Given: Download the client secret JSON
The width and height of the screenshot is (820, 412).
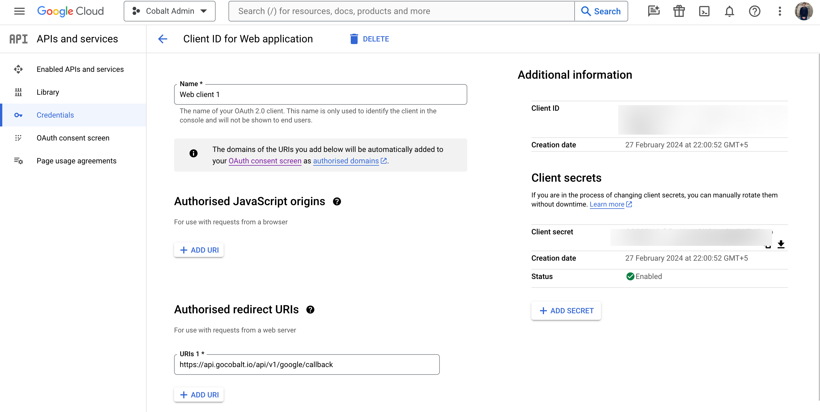Looking at the screenshot, I should 780,244.
